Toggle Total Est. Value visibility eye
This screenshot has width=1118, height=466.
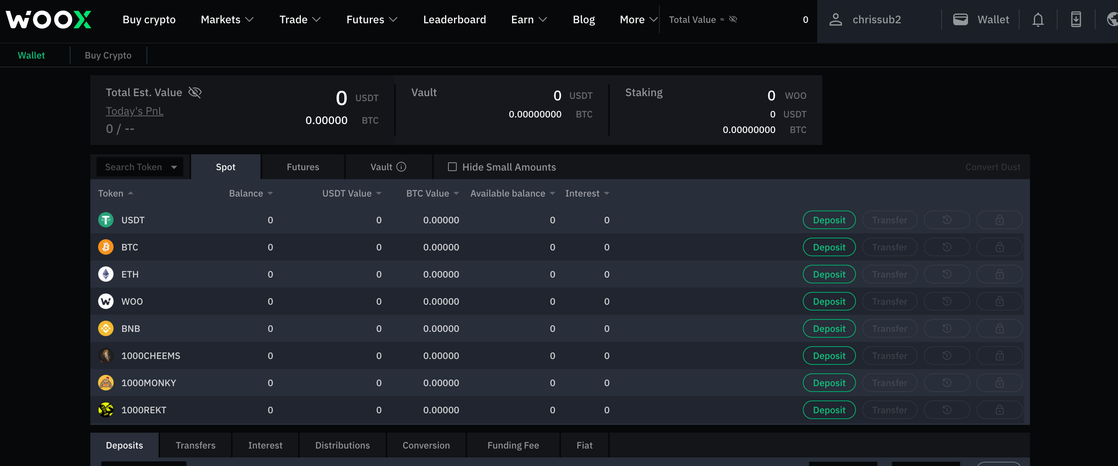coord(195,92)
